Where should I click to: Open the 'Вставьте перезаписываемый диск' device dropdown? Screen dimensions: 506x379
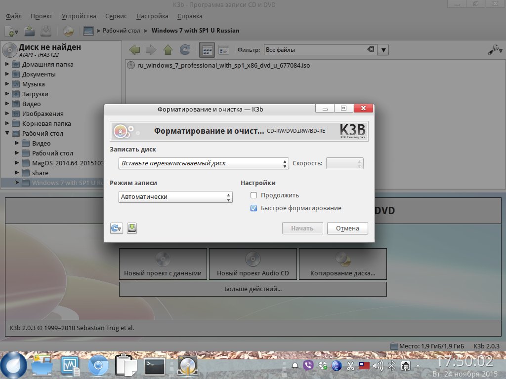(x=204, y=163)
